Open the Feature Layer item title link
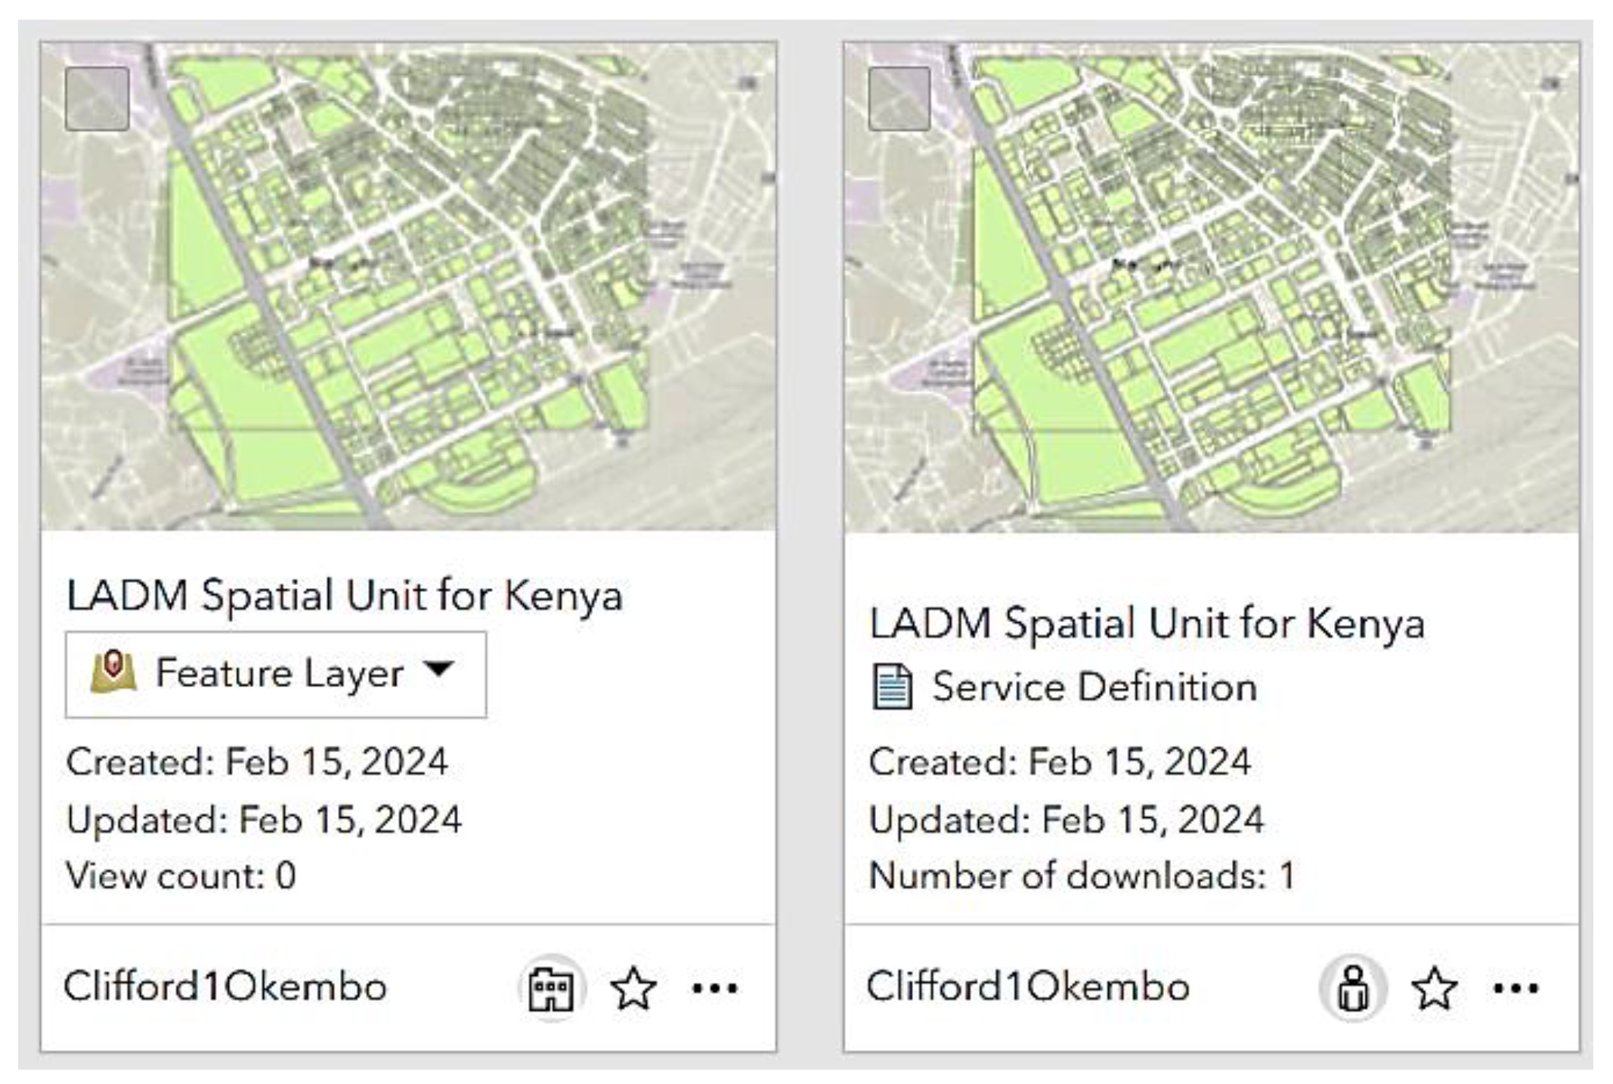The width and height of the screenshot is (1613, 1084). coord(345,596)
